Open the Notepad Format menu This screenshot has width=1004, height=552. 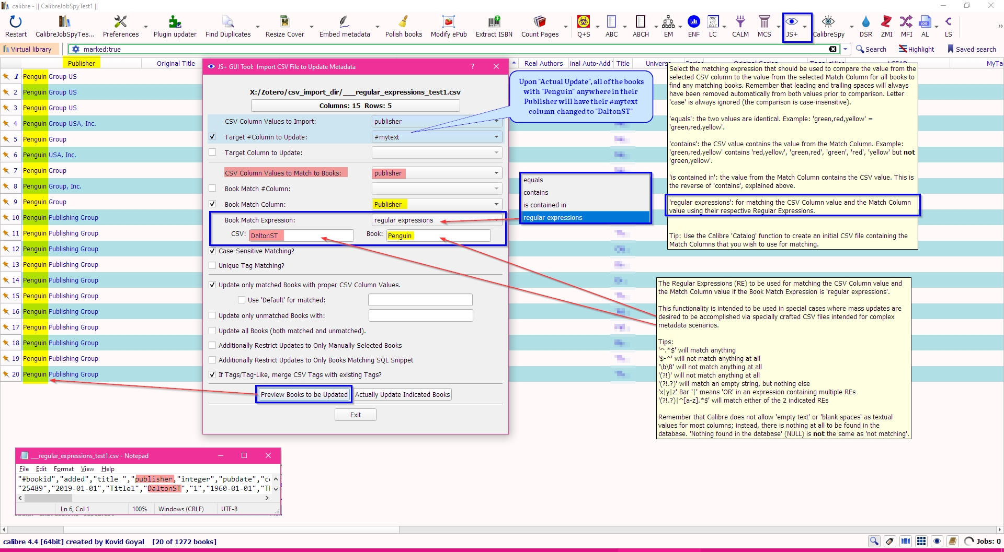pos(64,469)
